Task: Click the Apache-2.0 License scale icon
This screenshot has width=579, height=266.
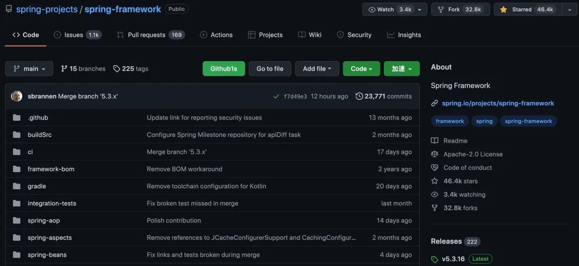Action: [x=435, y=154]
